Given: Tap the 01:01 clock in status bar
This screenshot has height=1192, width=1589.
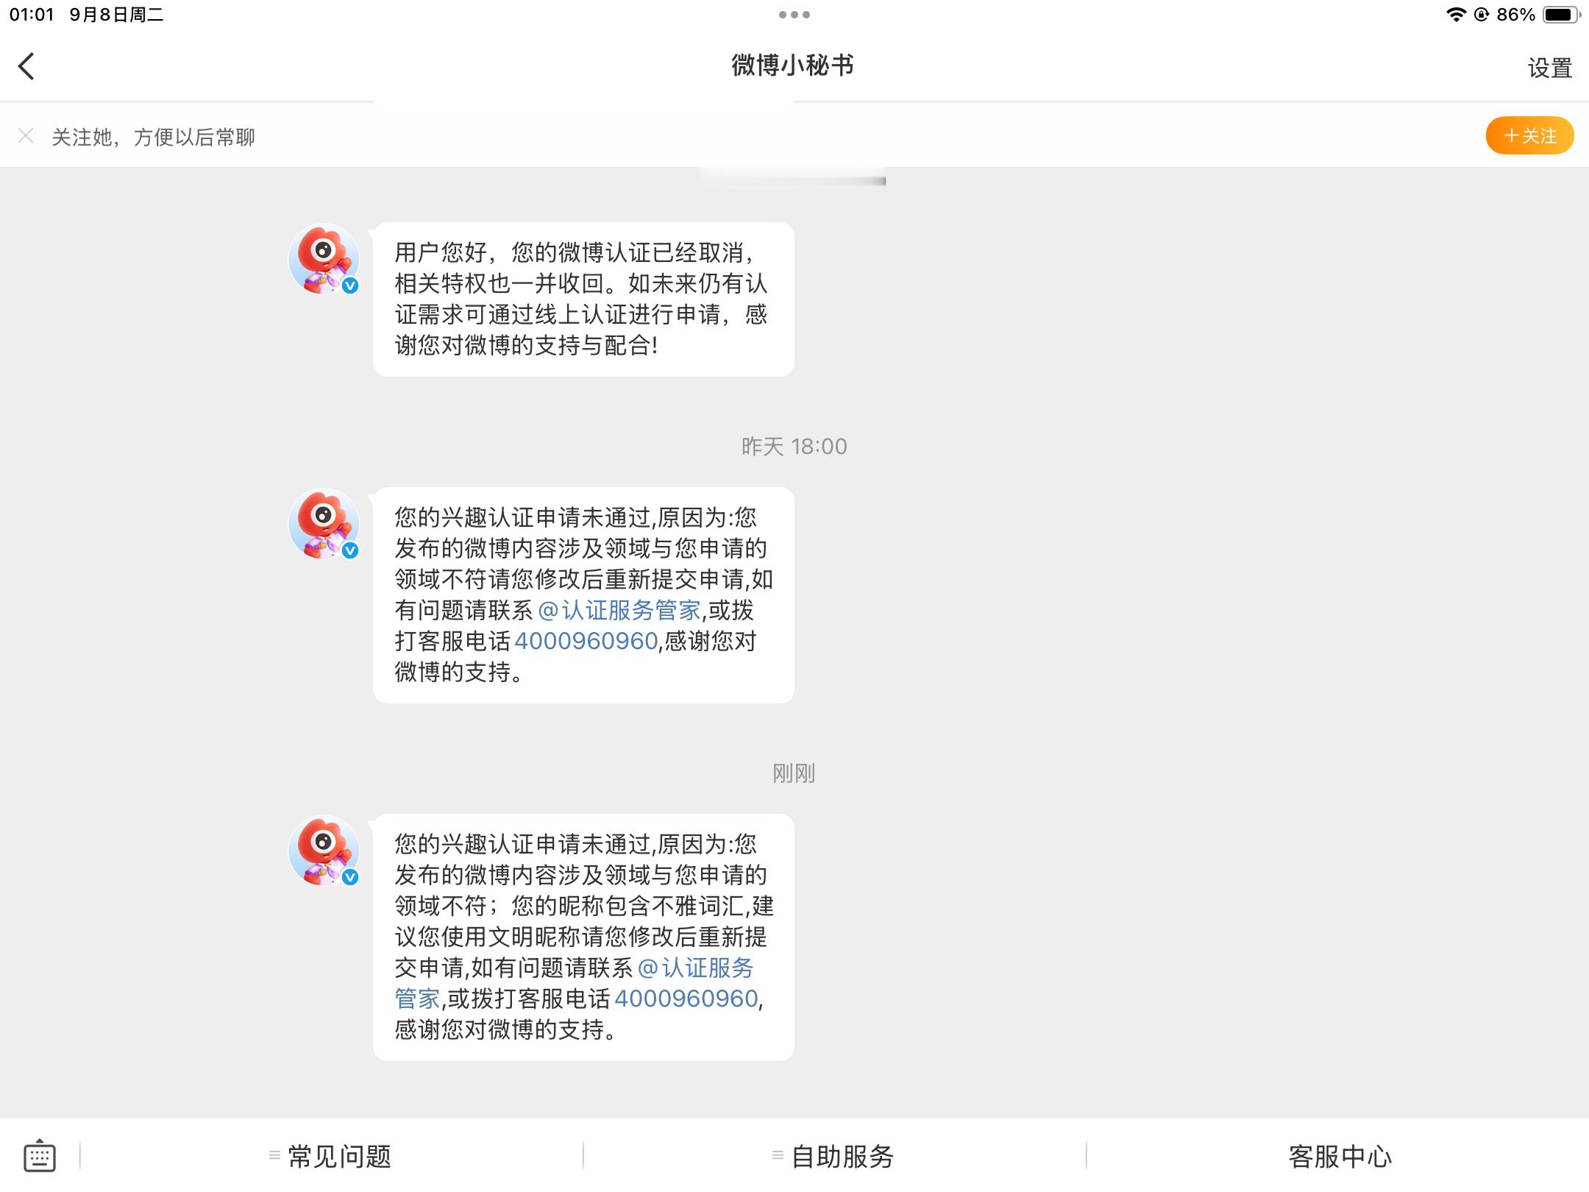Looking at the screenshot, I should (32, 15).
